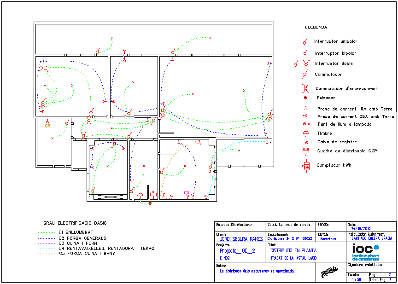The width and height of the screenshot is (398, 284).
Task: Click the Caixa de registre legend symbol
Action: click(305, 142)
